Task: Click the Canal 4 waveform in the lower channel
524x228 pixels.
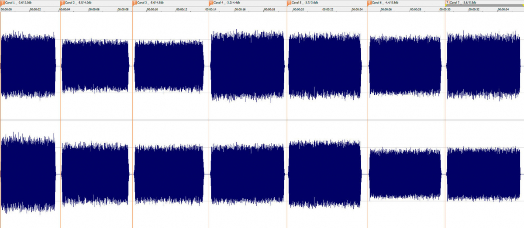Action: coord(247,174)
